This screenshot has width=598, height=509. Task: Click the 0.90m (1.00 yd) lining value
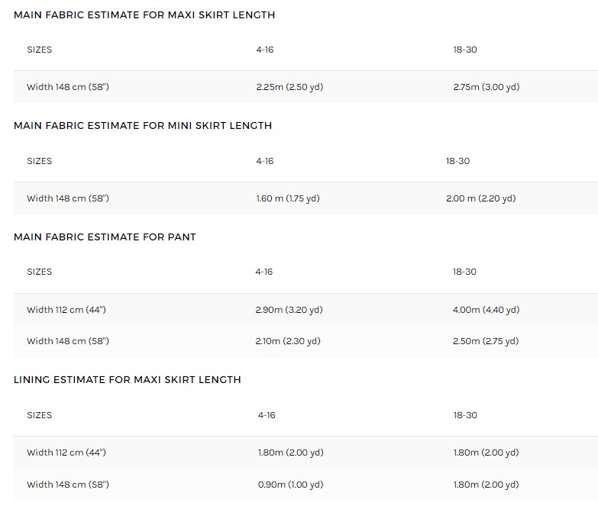coord(290,485)
